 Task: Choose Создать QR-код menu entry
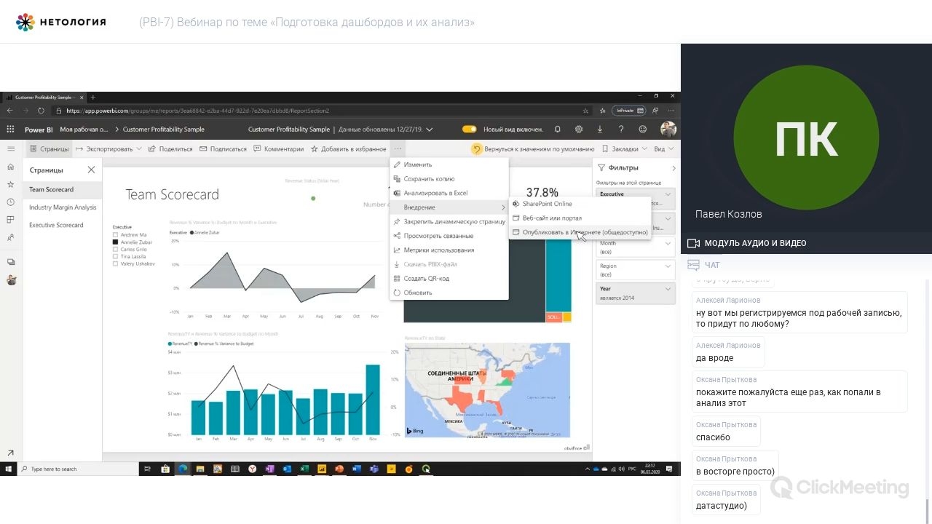click(449, 279)
